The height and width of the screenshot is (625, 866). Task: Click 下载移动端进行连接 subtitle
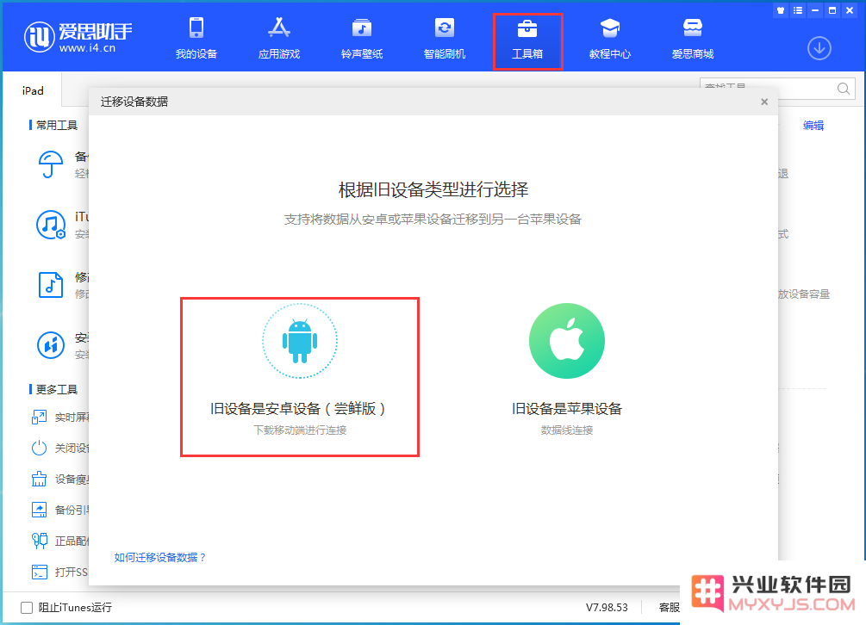click(300, 430)
